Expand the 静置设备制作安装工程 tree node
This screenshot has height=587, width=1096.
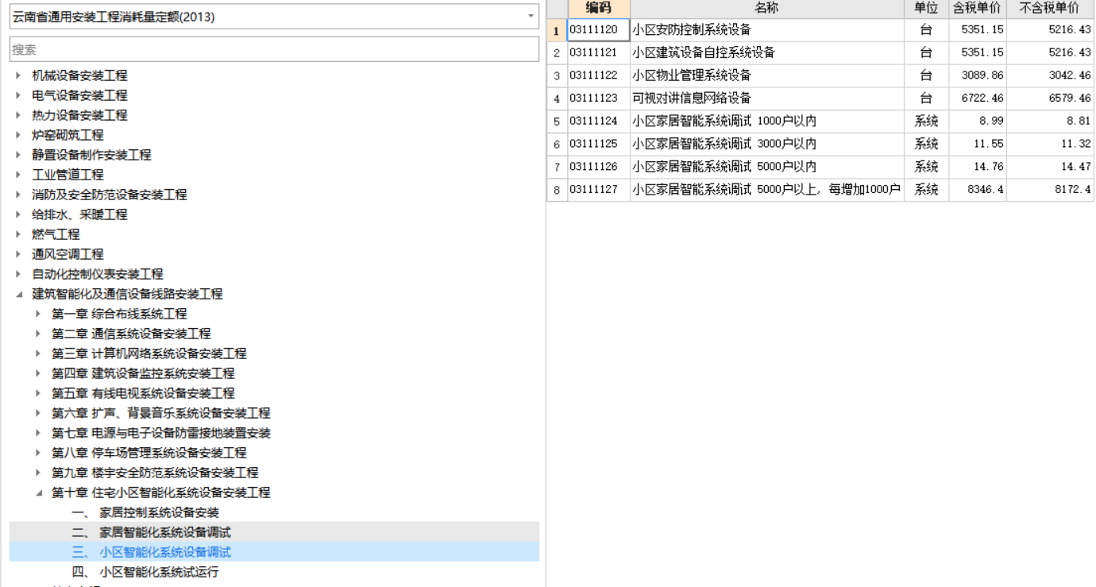click(x=18, y=155)
